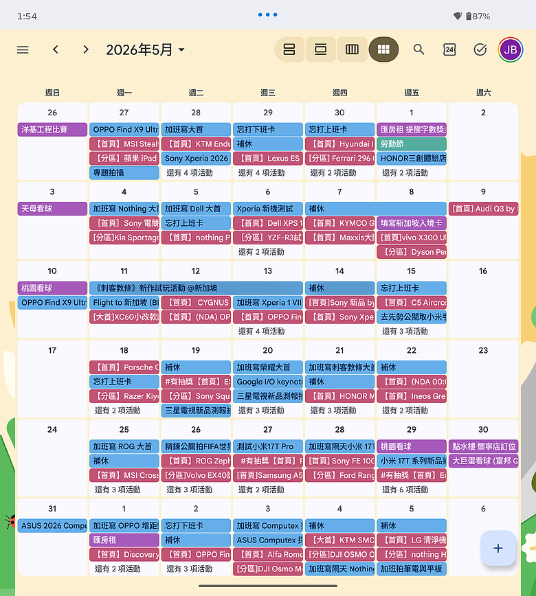Open JB account avatar
Viewport: 536px width, 596px height.
point(511,49)
